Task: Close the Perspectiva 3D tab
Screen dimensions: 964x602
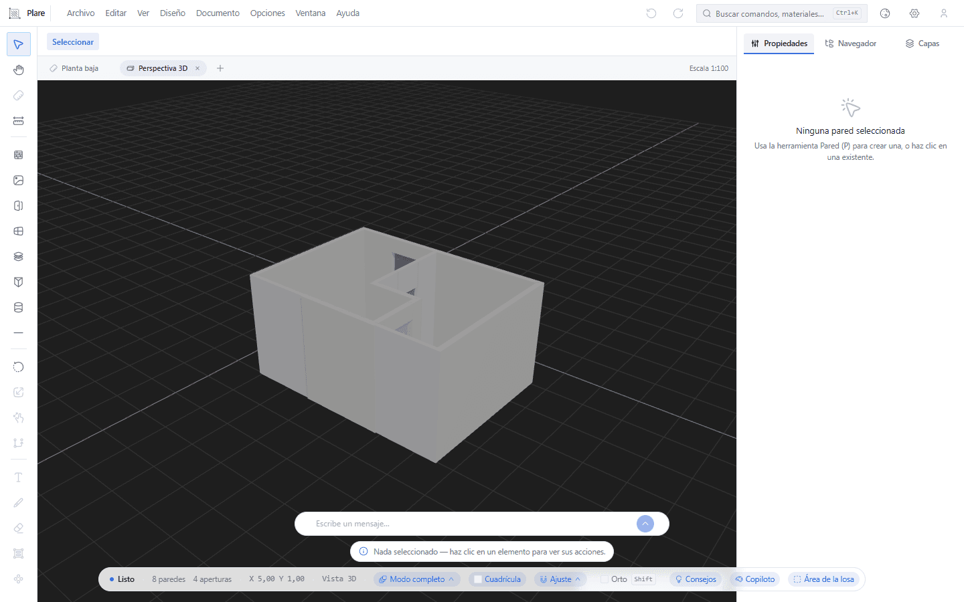Action: pyautogui.click(x=197, y=68)
